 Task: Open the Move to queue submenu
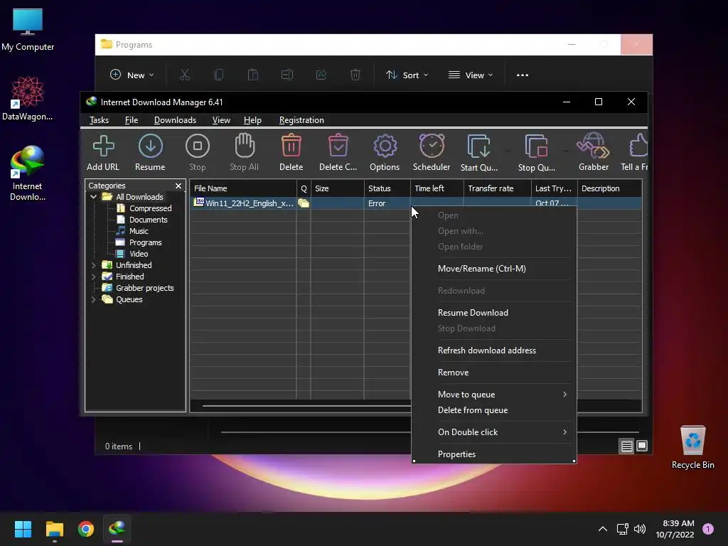[x=494, y=394]
